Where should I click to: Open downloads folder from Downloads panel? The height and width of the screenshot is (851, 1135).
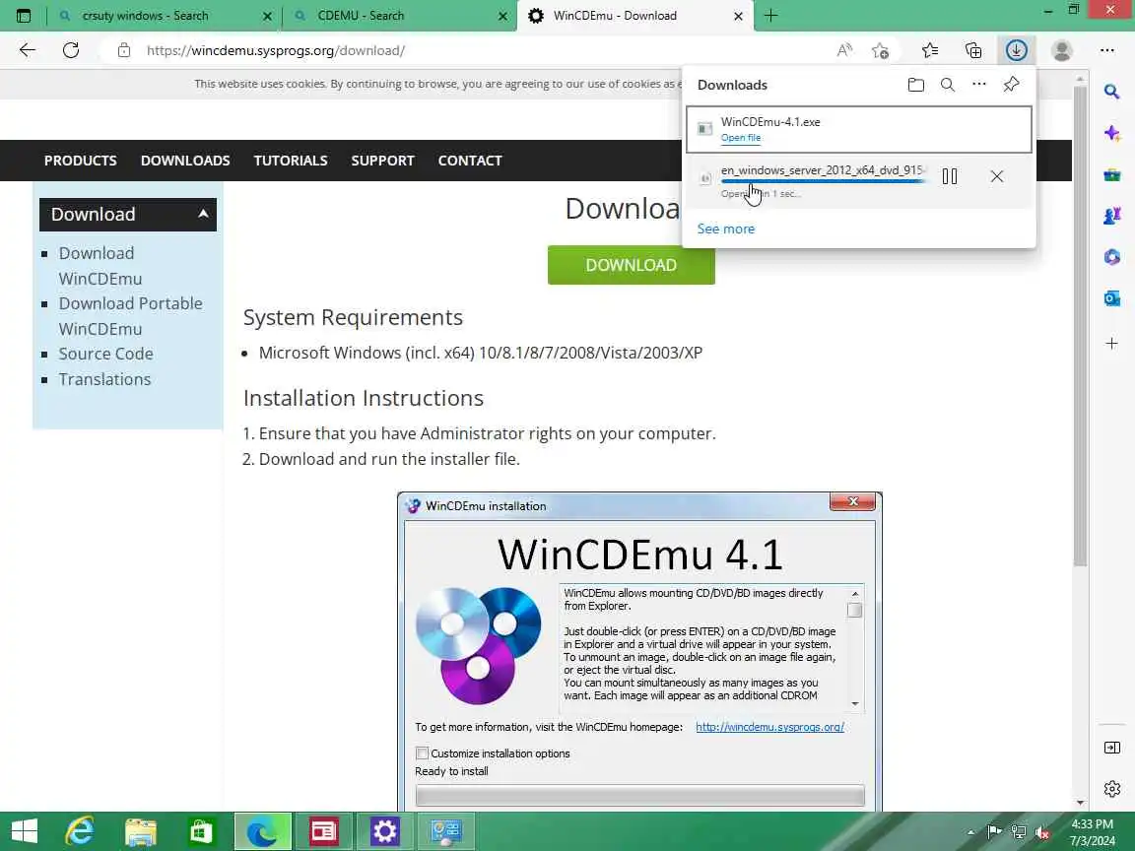point(915,85)
